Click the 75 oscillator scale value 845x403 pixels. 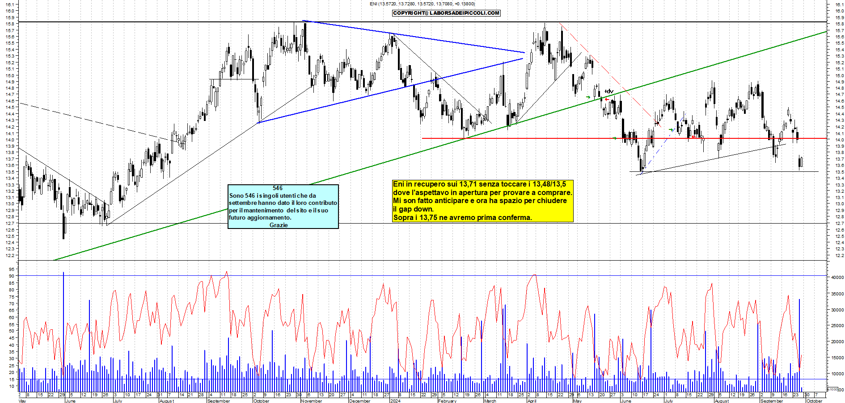point(11,297)
